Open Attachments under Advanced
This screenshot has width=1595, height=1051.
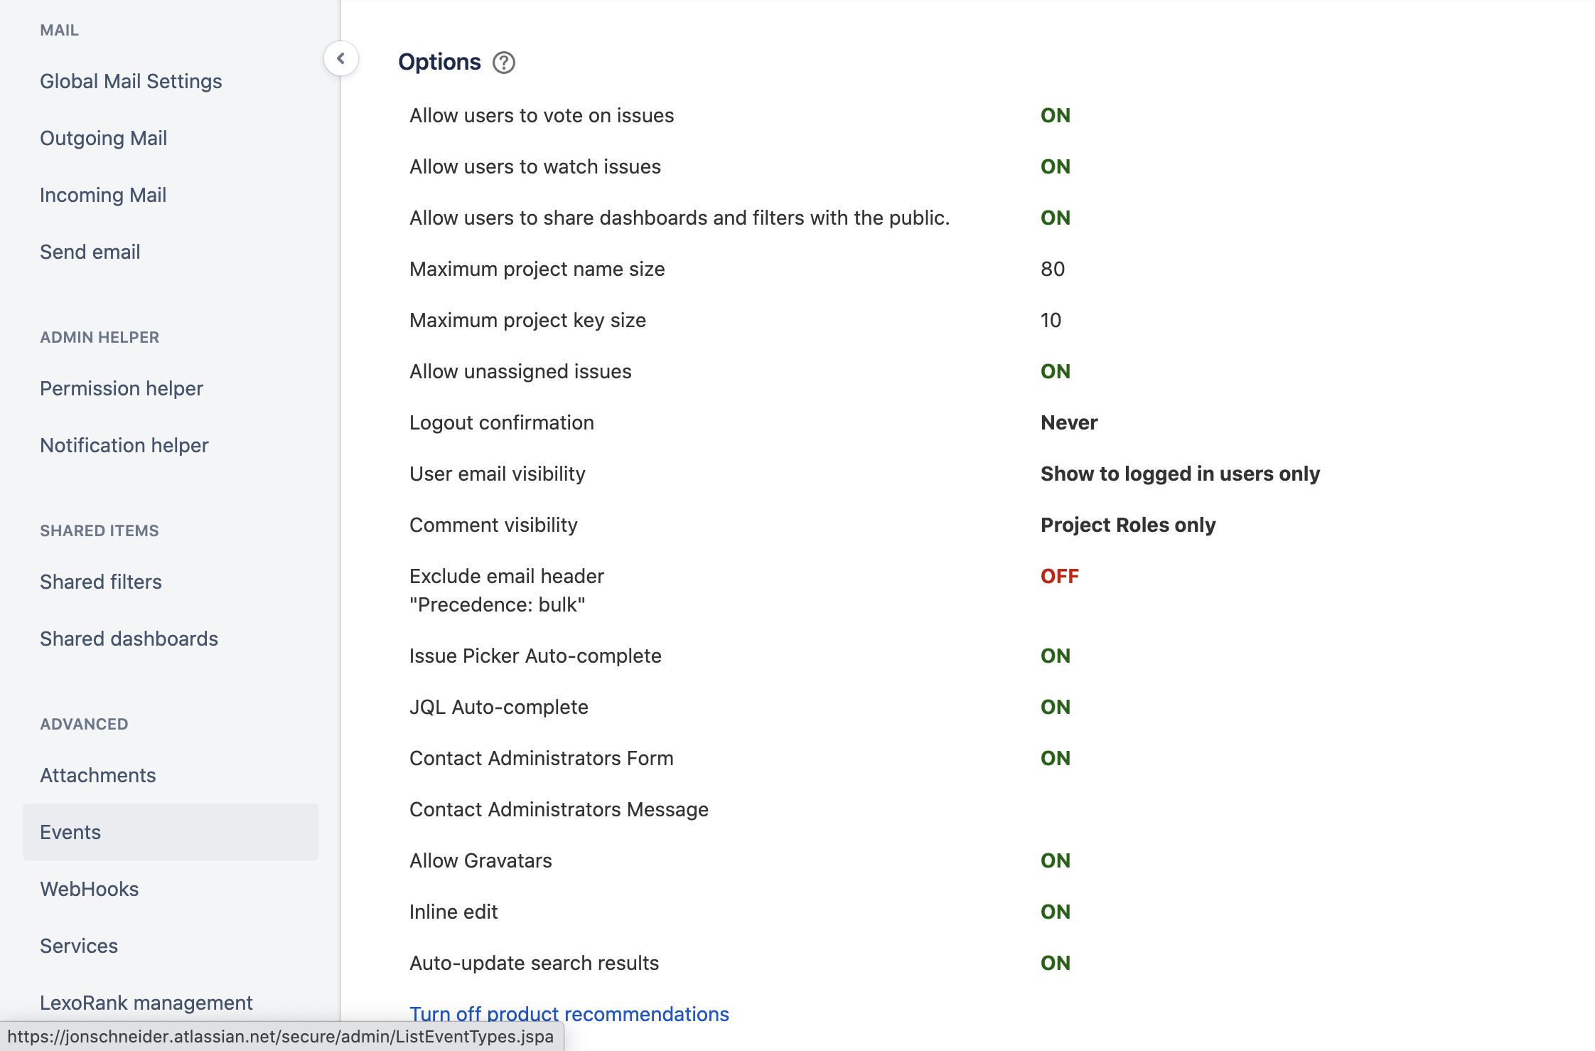[x=98, y=775]
